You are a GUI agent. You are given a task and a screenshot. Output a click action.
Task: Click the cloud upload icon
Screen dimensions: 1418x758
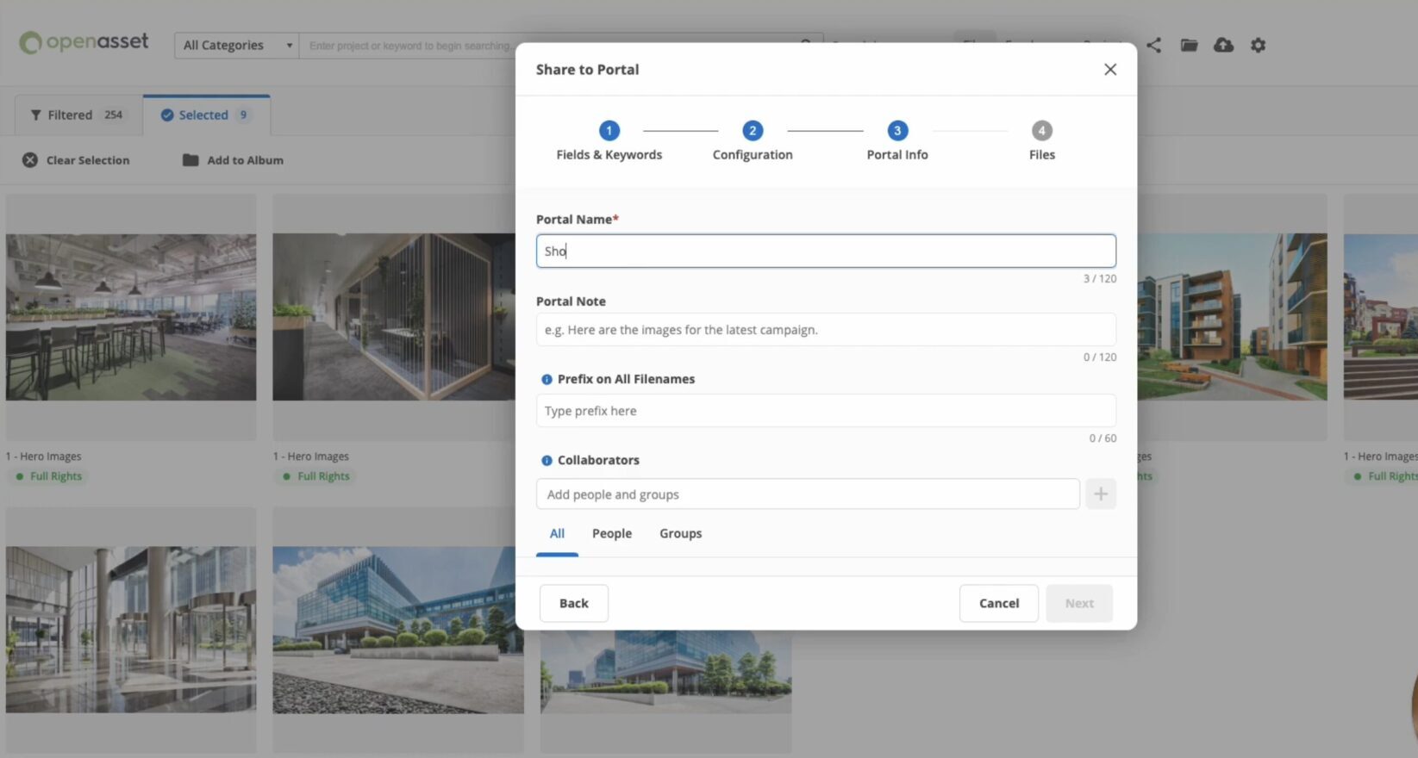point(1223,45)
